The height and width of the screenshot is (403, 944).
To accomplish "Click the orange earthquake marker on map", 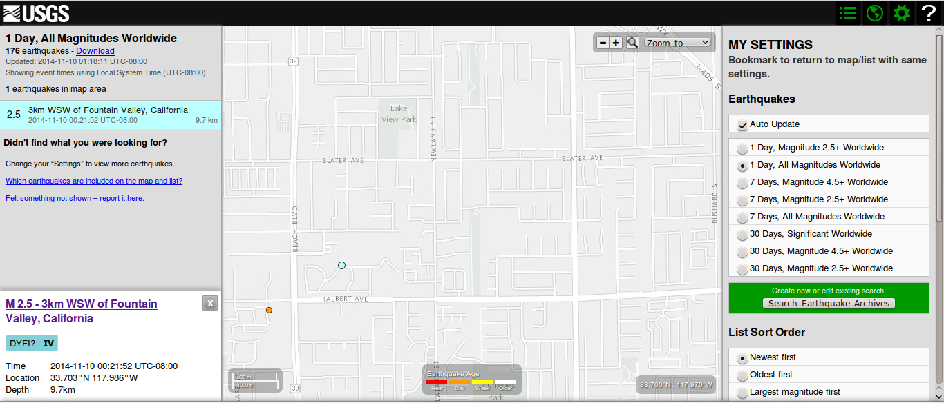I will point(269,311).
